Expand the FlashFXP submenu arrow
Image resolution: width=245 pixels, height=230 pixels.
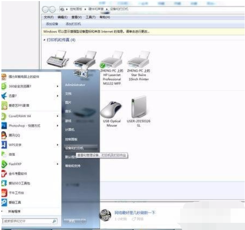58,164
